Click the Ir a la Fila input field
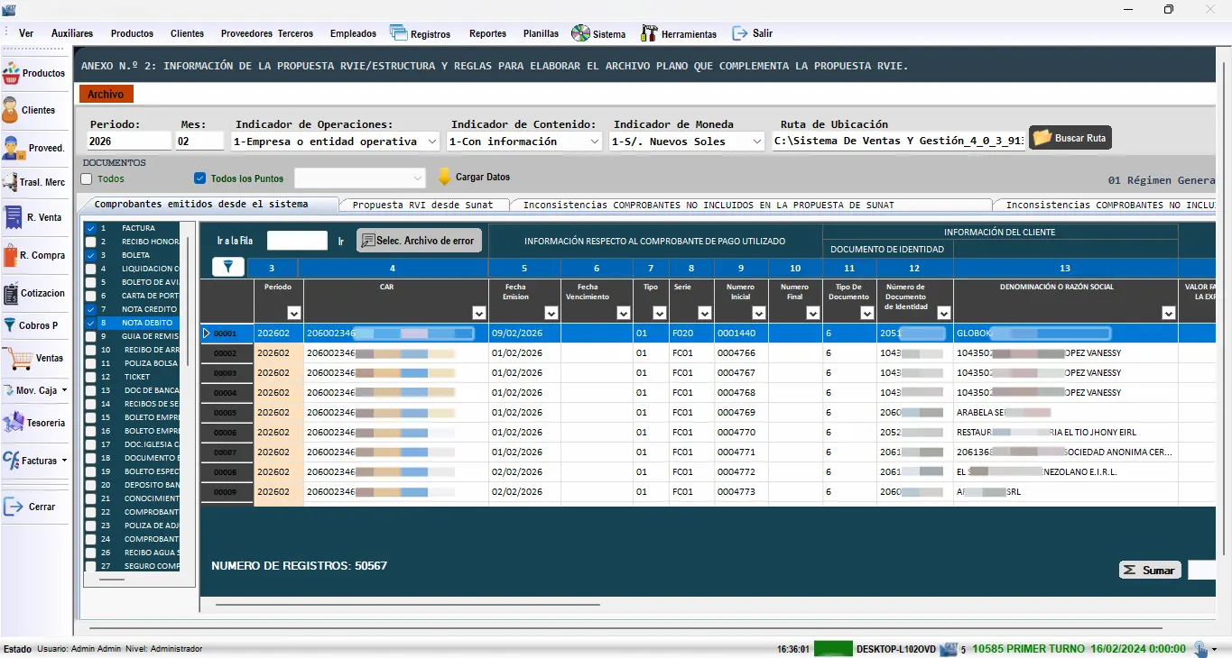 tap(297, 241)
